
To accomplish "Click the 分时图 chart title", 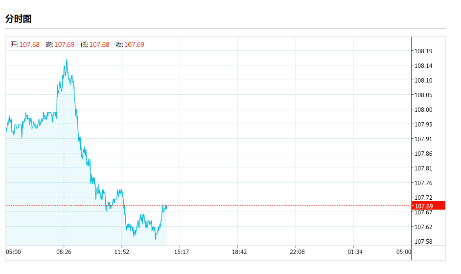I will [x=19, y=19].
